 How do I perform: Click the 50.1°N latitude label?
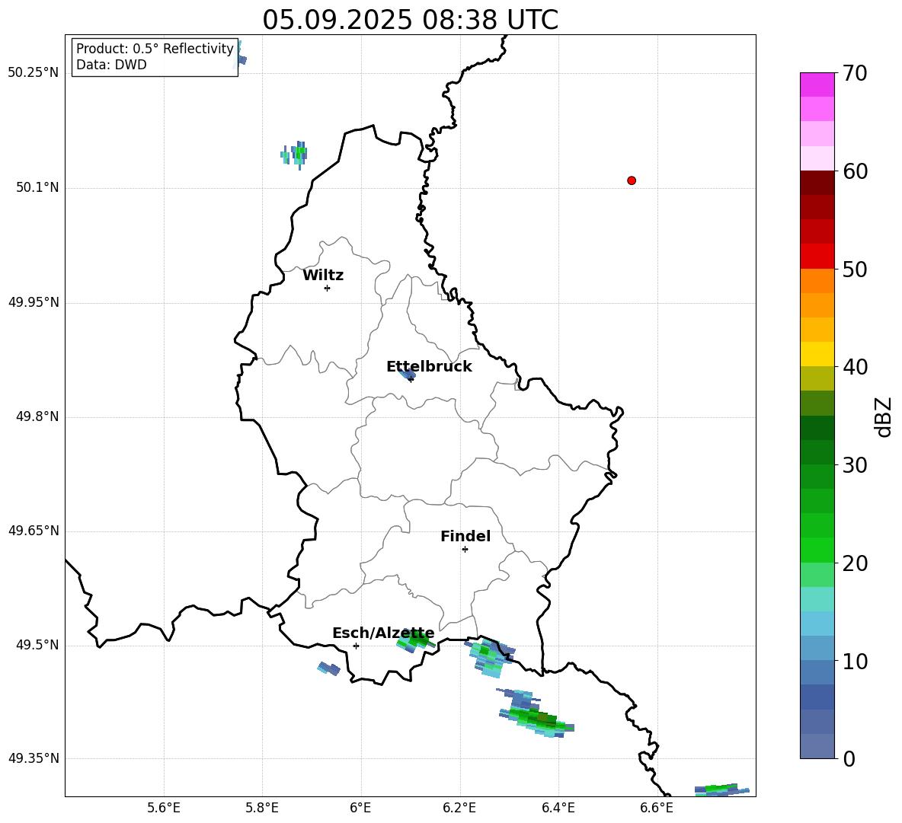(x=37, y=188)
